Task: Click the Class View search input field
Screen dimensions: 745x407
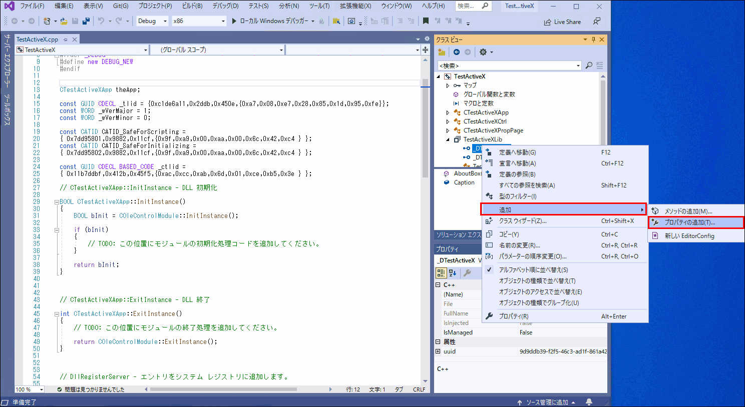Action: [506, 65]
